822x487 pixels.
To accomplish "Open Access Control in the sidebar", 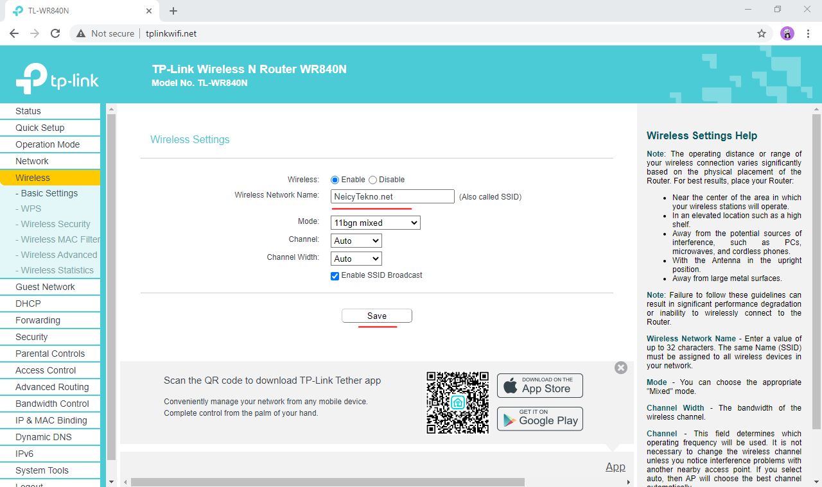I will coord(50,370).
